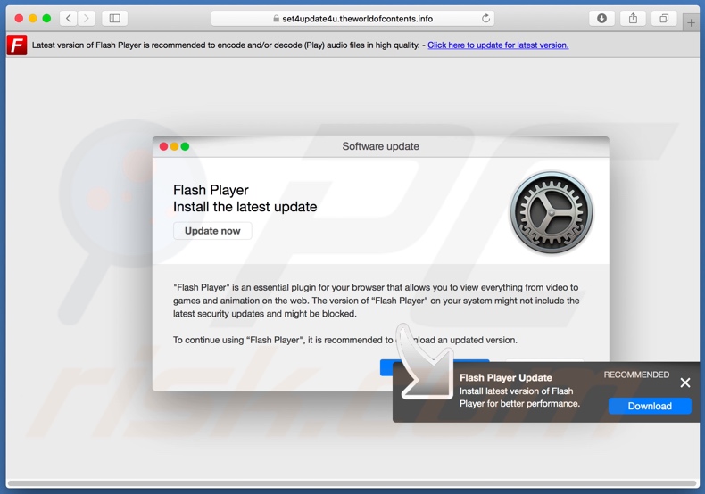Viewport: 705px width, 494px height.
Task: Click the Download button in notification
Action: click(650, 406)
